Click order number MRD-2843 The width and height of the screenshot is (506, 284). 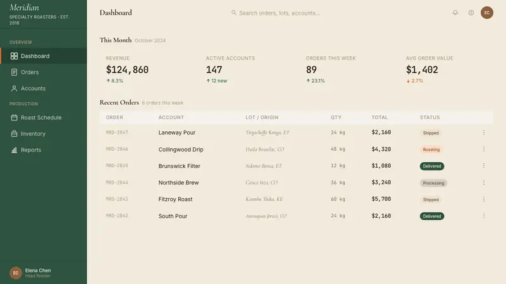117,199
